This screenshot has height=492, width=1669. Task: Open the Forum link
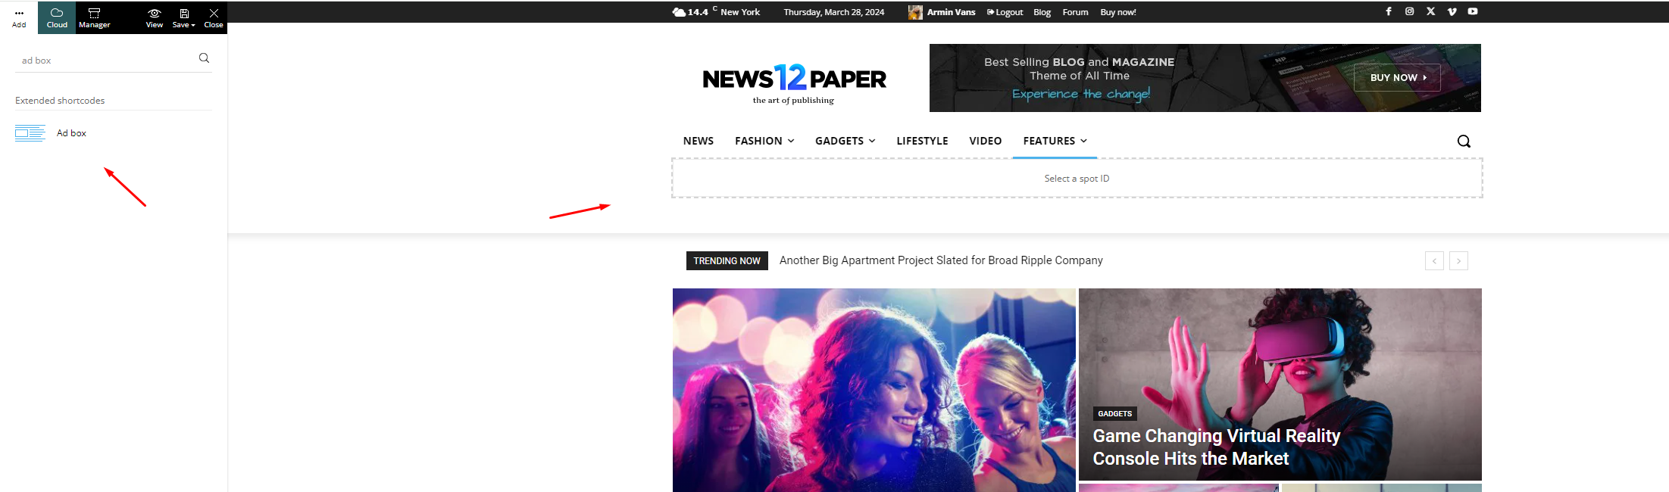(x=1075, y=12)
